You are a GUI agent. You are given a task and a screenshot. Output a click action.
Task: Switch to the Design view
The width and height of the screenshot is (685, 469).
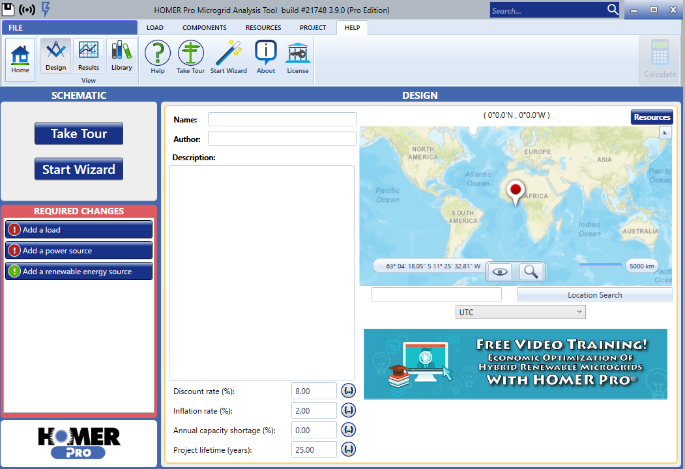(x=55, y=55)
